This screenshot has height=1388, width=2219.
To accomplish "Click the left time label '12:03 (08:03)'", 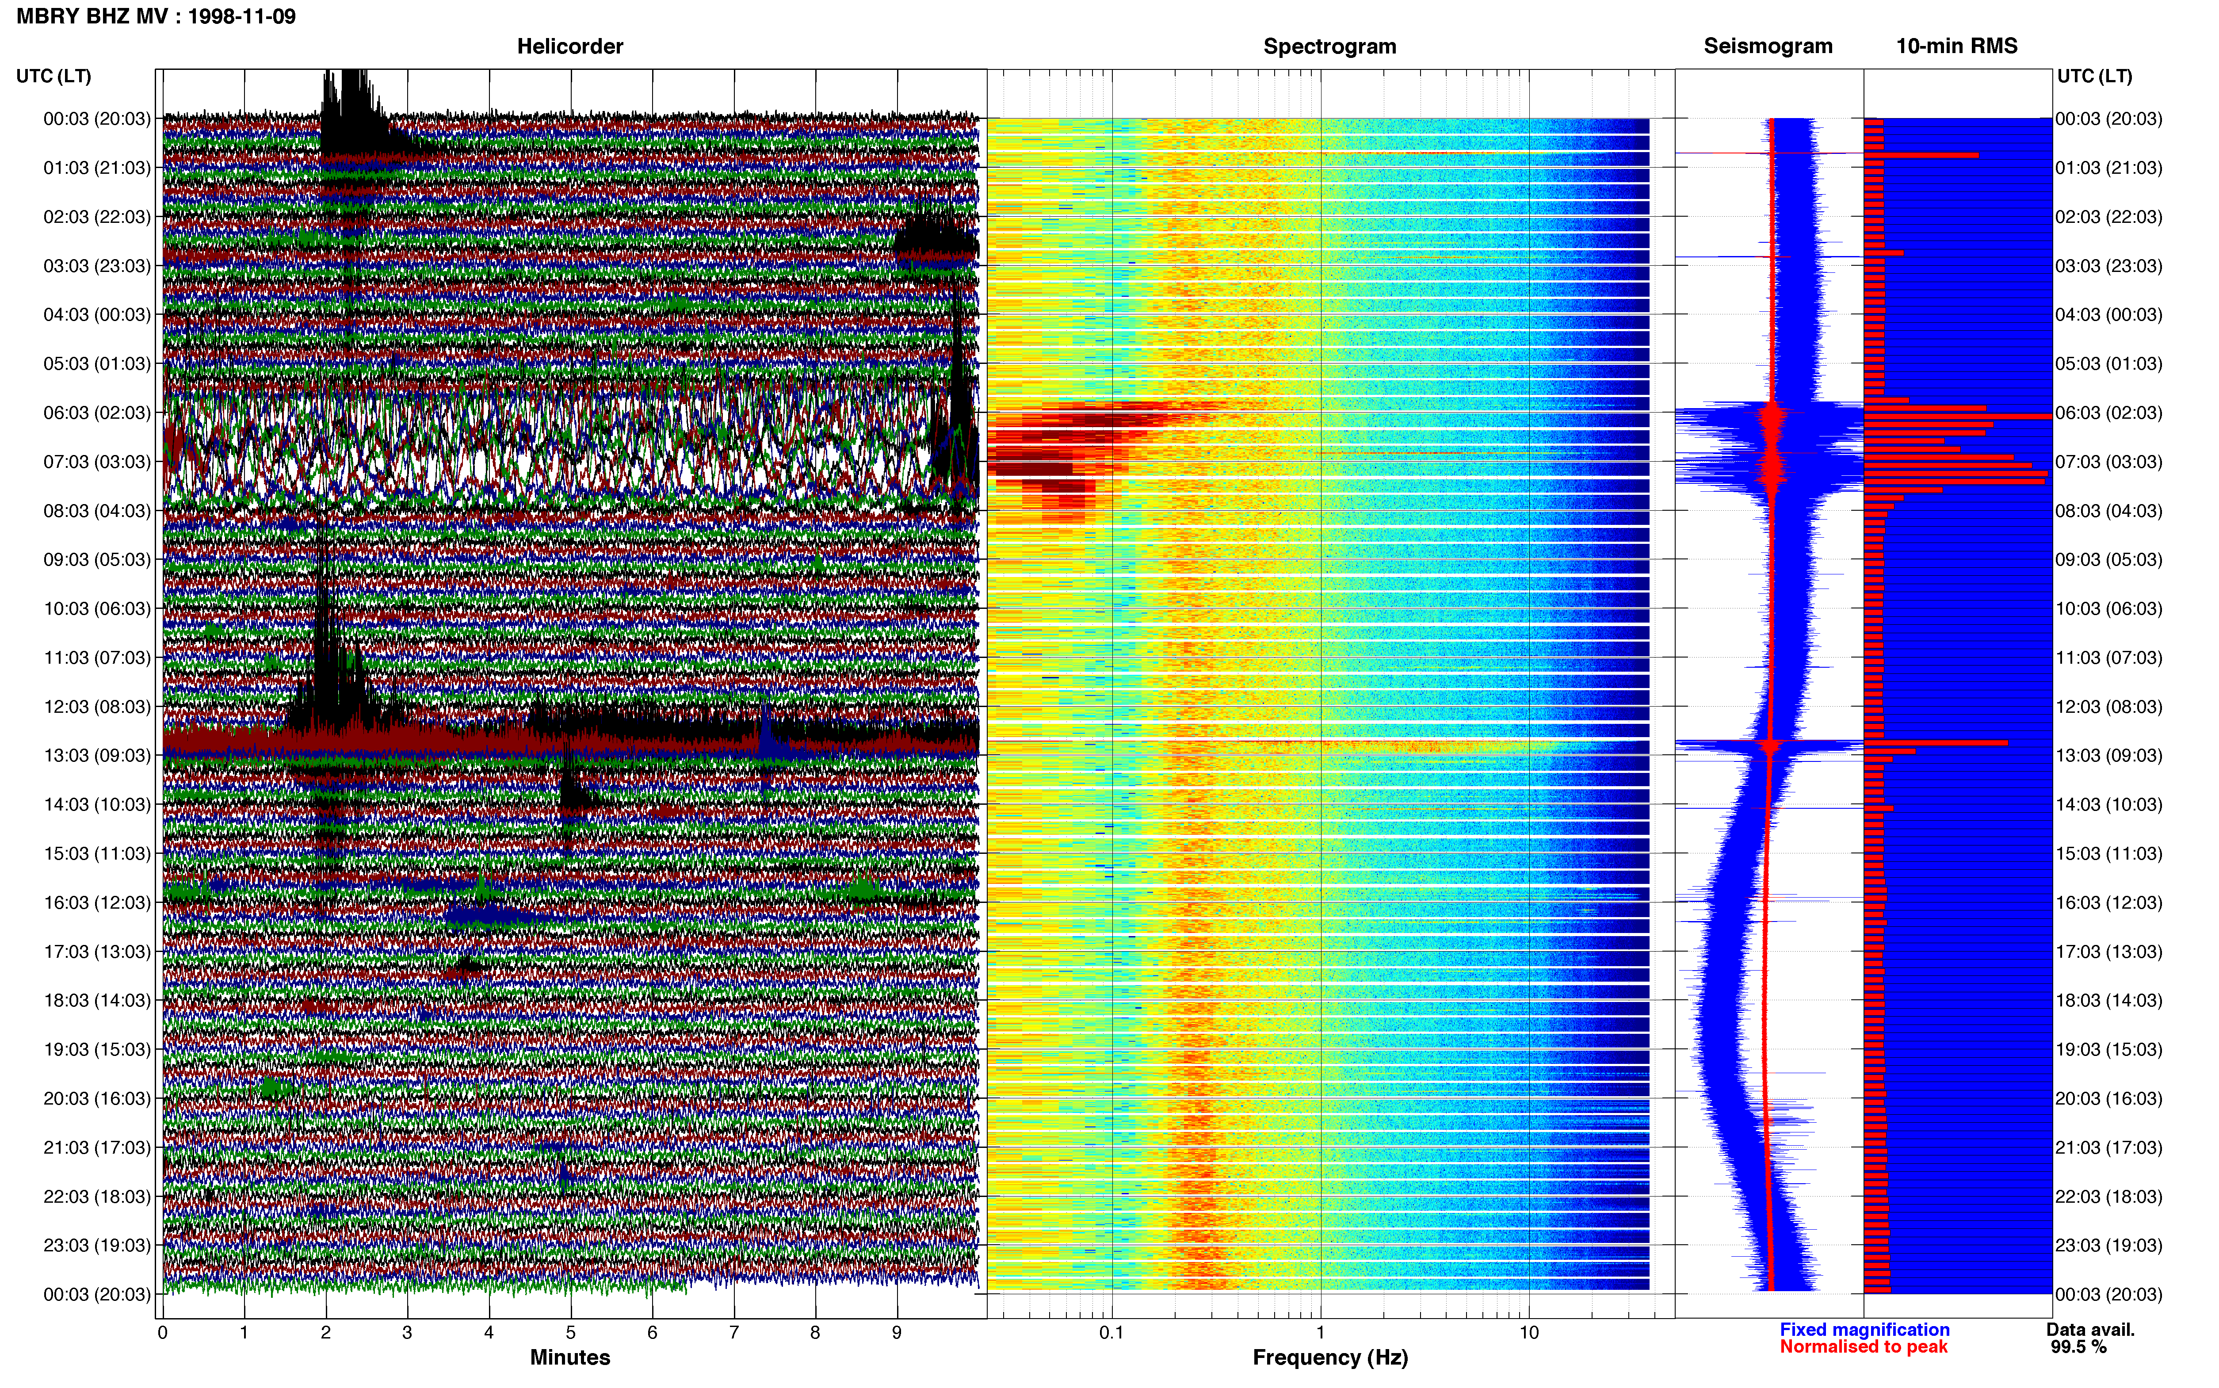I will [x=97, y=707].
